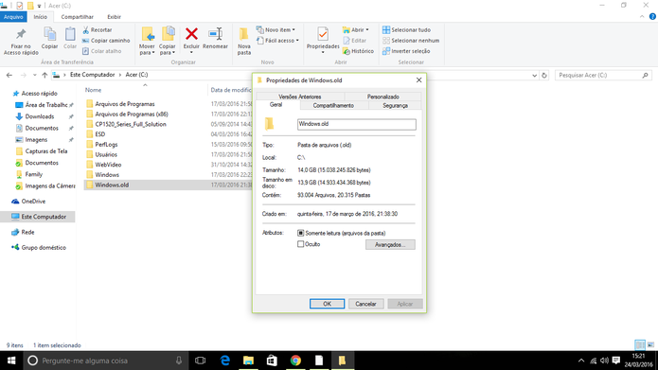Click the Renomear icon
658x370 pixels.
pyautogui.click(x=215, y=34)
